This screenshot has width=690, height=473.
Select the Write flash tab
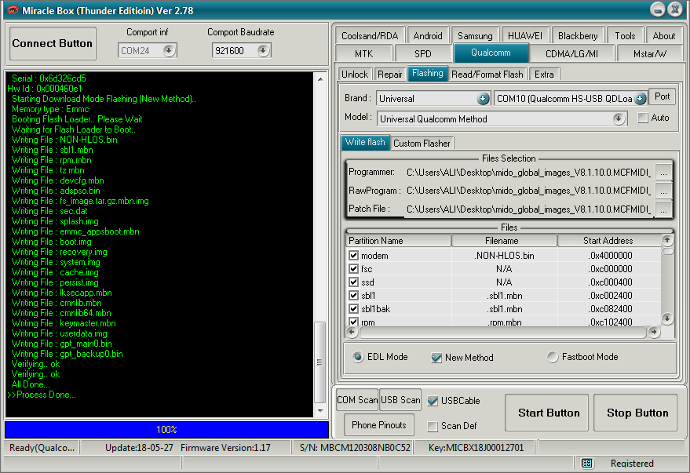[365, 142]
